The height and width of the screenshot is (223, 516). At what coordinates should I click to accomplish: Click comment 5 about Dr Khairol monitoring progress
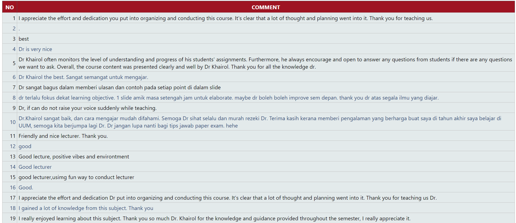(x=265, y=63)
